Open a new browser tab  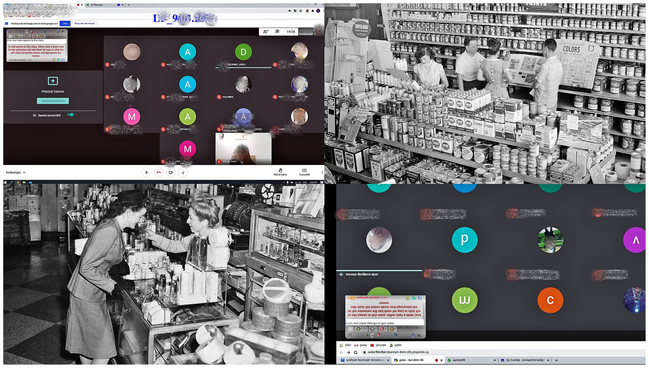[x=129, y=5]
